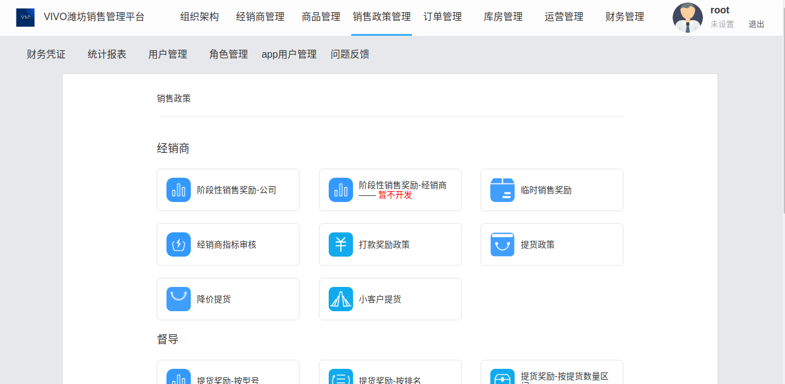This screenshot has height=384, width=785.
Task: Click the bar chart icon for 阶段性销售奖励-经销商
Action: click(x=341, y=190)
